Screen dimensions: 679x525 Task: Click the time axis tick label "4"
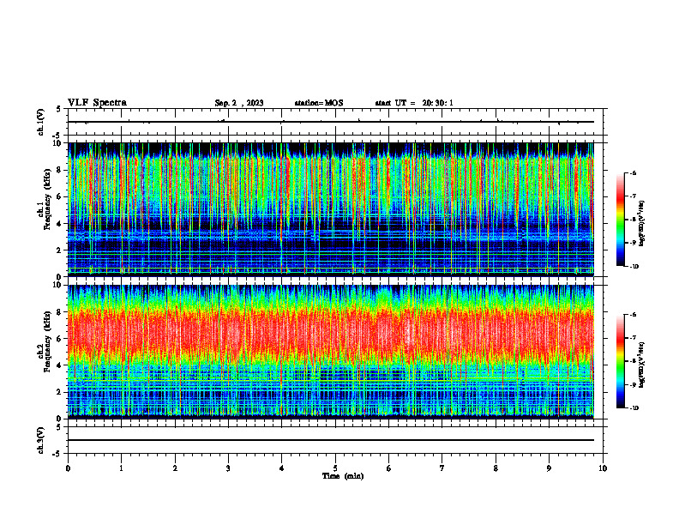pyautogui.click(x=282, y=468)
